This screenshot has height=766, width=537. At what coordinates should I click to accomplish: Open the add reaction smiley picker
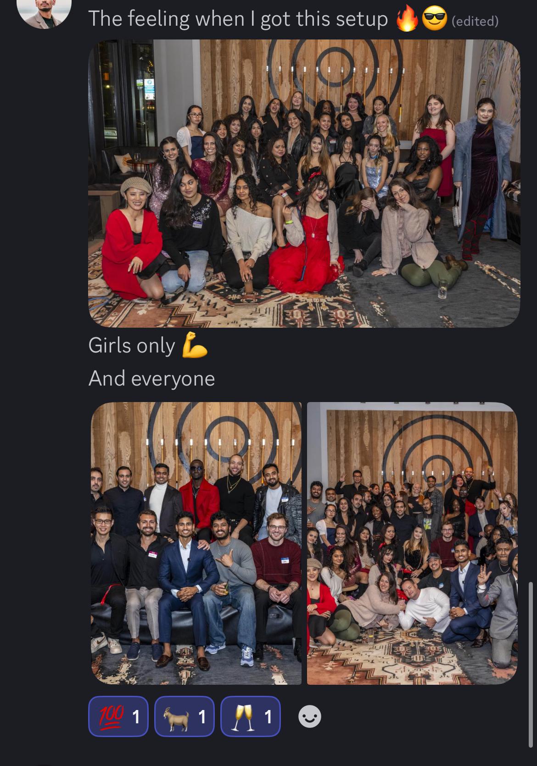310,716
